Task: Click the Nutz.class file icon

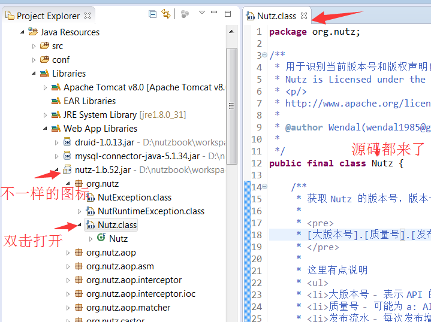Action: tap(91, 225)
